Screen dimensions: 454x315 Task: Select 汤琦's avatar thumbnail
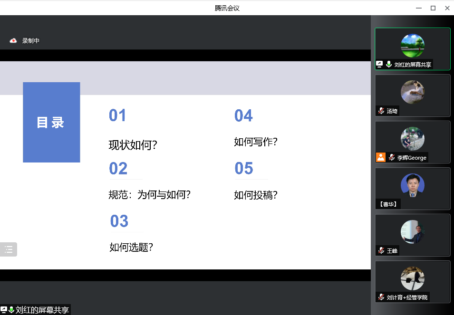click(x=412, y=92)
